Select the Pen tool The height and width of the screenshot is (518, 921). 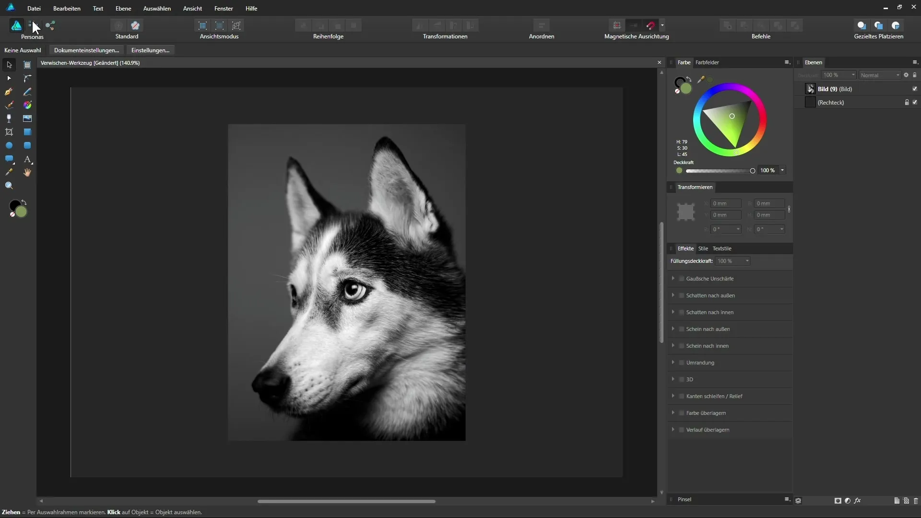pos(9,92)
